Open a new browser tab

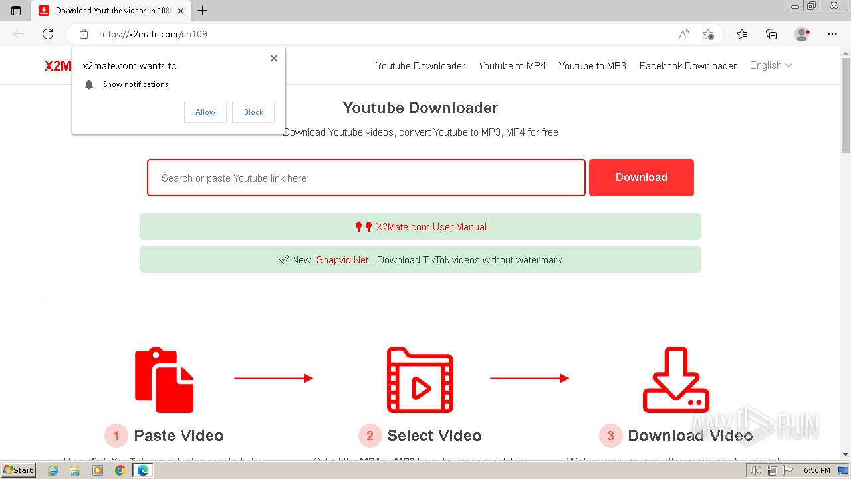[203, 10]
